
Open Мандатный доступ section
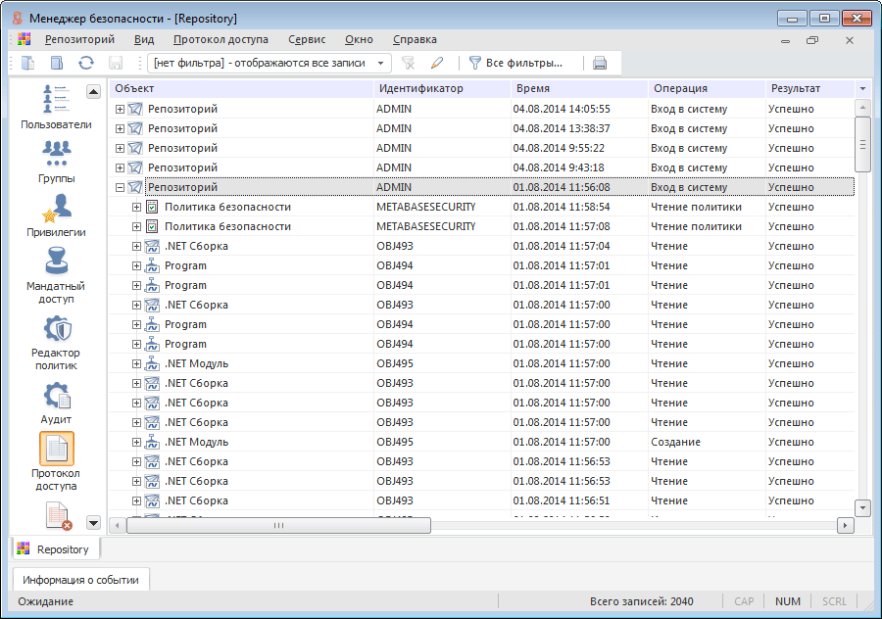(x=56, y=276)
